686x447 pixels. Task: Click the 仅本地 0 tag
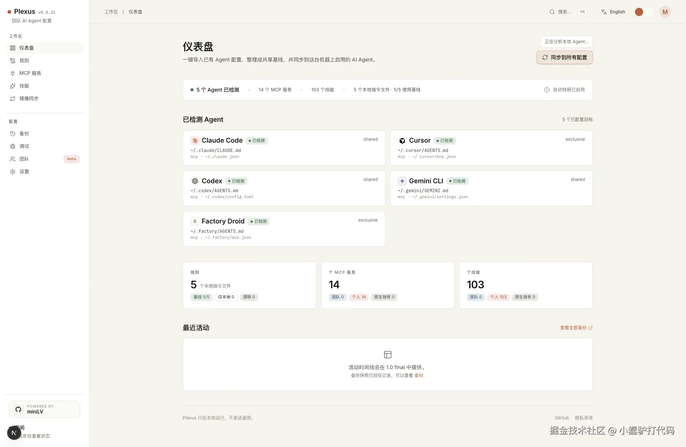(x=226, y=297)
